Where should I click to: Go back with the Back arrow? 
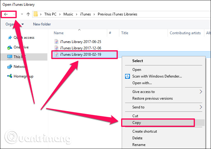point(6,14)
